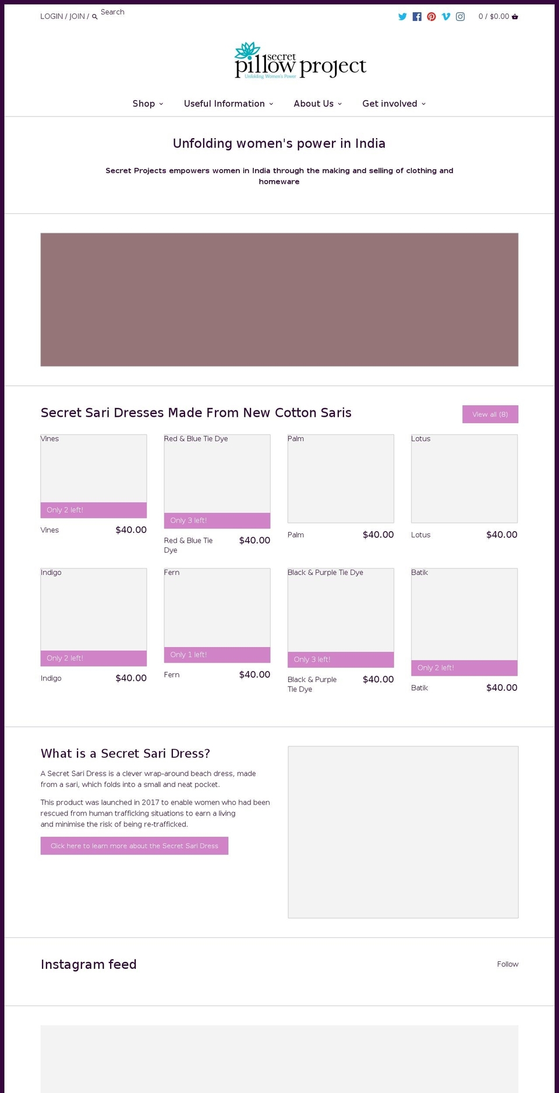Image resolution: width=559 pixels, height=1093 pixels.
Task: Click learn more about Secret Sari Dress button
Action: pos(135,846)
